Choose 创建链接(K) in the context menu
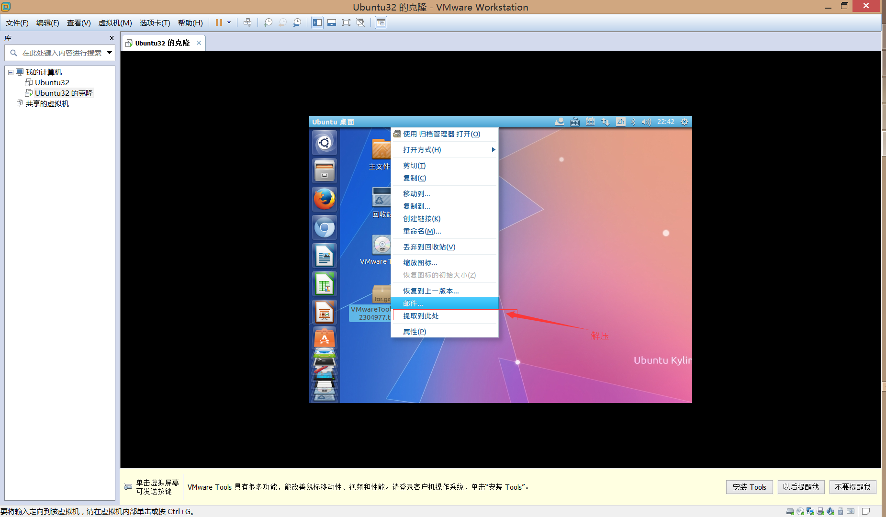The width and height of the screenshot is (886, 517). [x=444, y=219]
